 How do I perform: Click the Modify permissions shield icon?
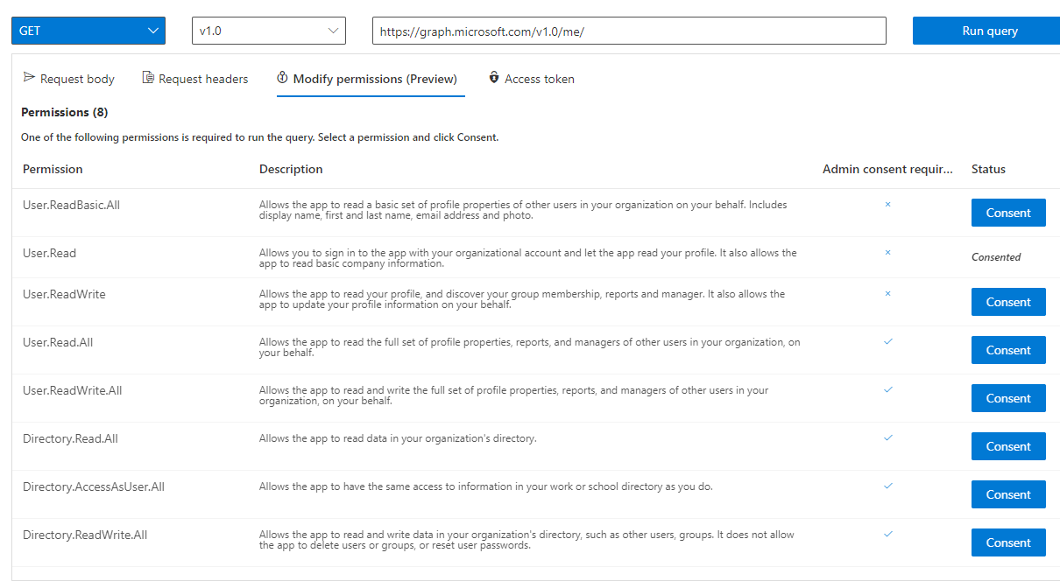[x=283, y=78]
